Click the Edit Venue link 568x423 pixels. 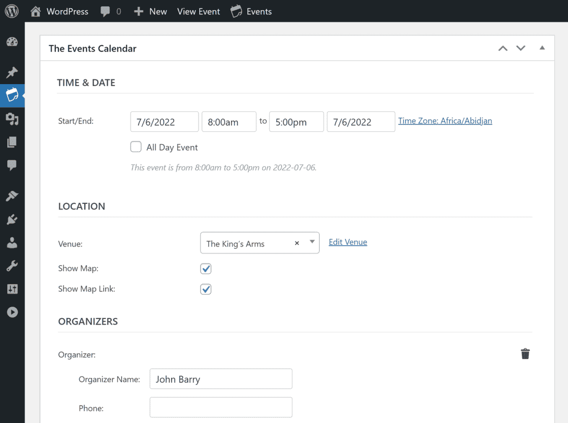(x=348, y=242)
